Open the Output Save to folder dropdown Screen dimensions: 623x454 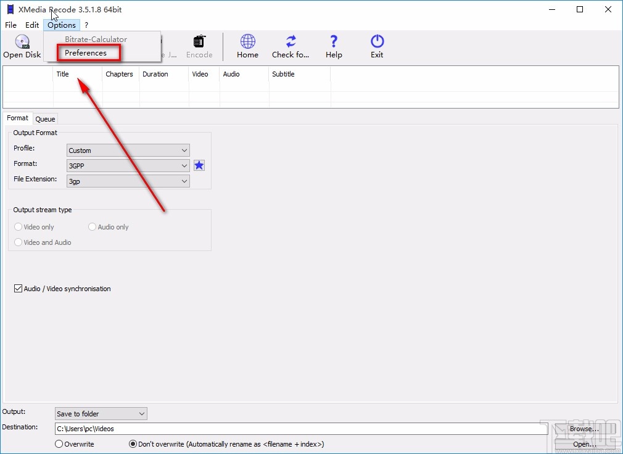(x=101, y=414)
